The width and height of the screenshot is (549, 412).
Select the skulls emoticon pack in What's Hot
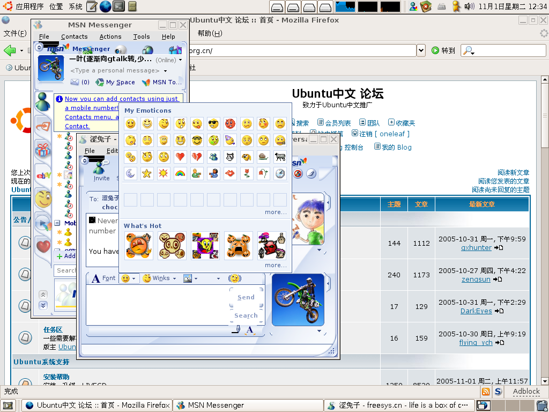click(172, 246)
